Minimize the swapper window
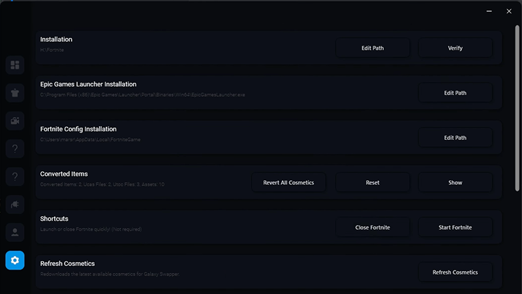This screenshot has height=294, width=522. [x=489, y=11]
